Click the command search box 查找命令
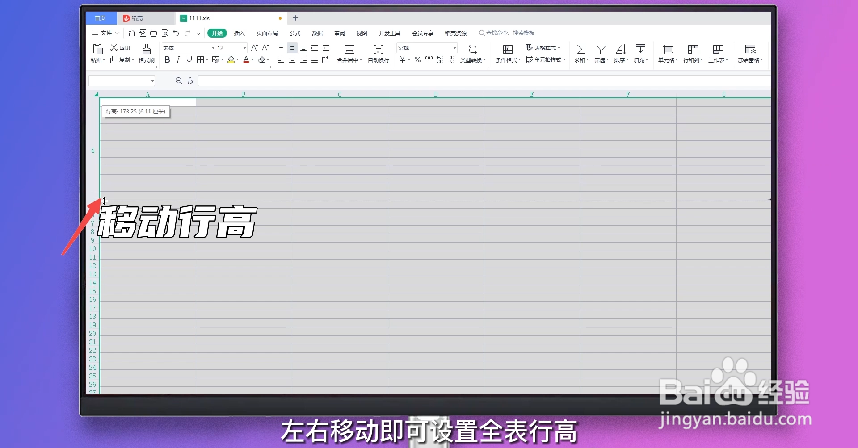 point(507,33)
